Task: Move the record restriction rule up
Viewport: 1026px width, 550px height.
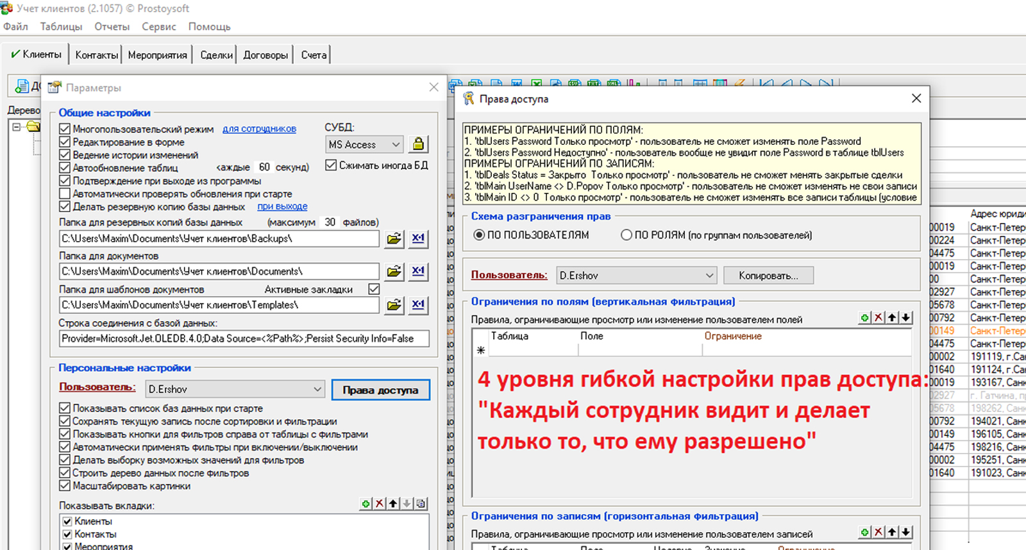Action: tap(892, 532)
